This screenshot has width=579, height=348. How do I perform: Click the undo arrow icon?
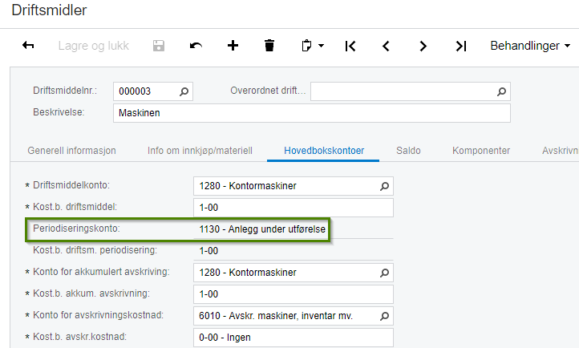[196, 46]
